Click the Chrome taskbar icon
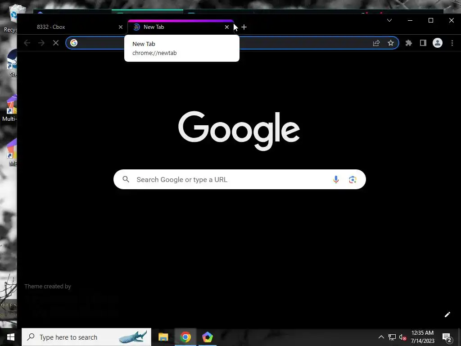This screenshot has height=346, width=461. 185,337
